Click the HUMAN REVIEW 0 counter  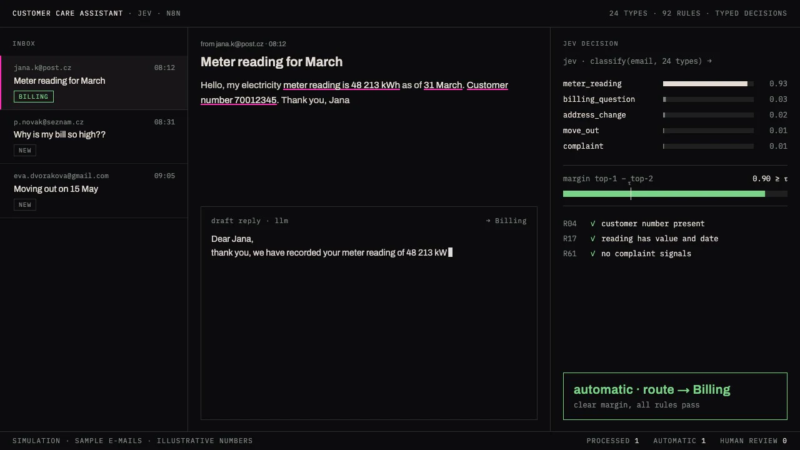(754, 441)
